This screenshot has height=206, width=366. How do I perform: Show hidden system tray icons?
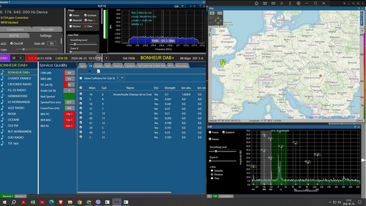(330, 202)
